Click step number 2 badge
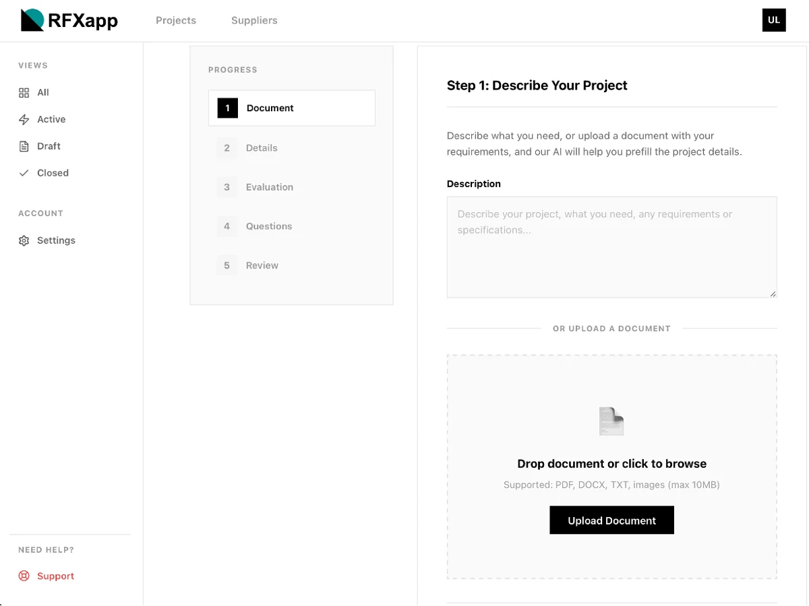 click(x=227, y=148)
